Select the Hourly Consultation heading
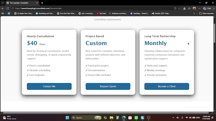Viewport: 216px width, 121px height. coord(40,36)
